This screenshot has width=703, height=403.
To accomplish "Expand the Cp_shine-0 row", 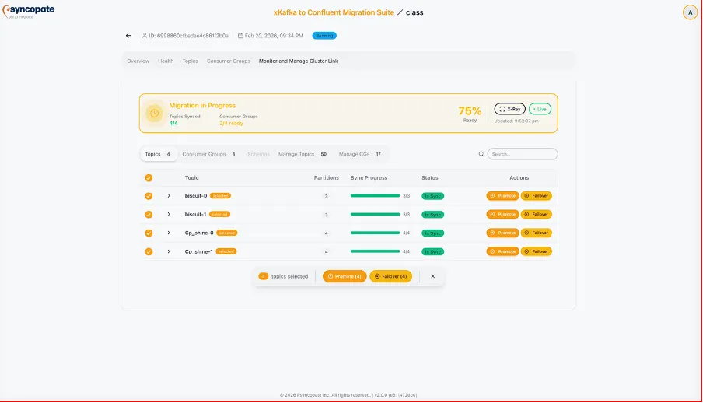I will click(x=169, y=233).
